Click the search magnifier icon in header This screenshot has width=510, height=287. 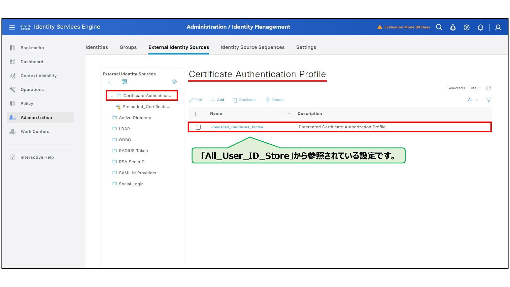point(439,27)
